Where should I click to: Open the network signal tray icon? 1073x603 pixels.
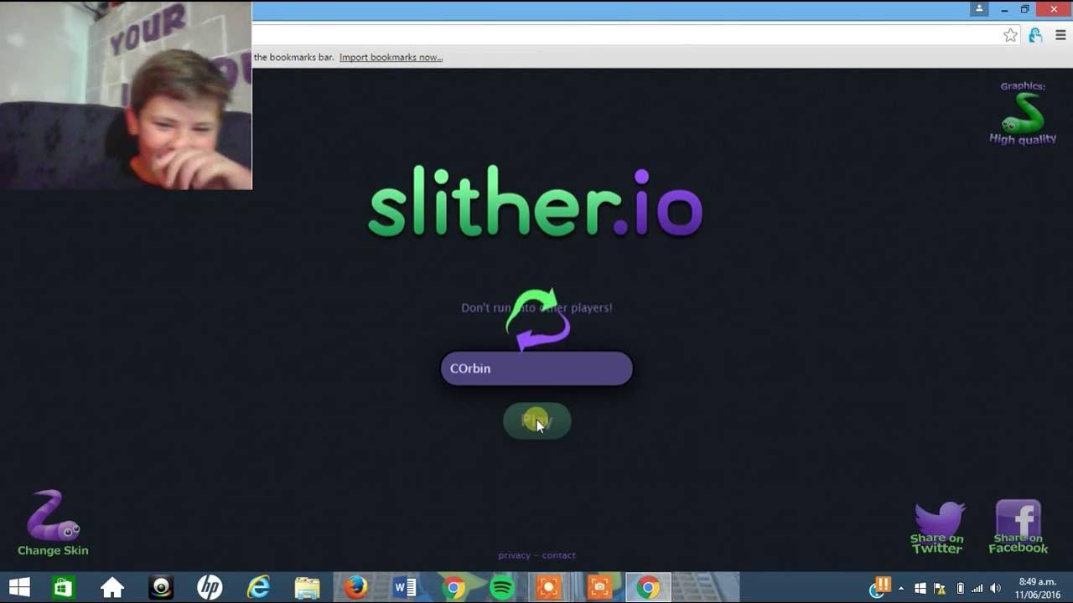pos(977,589)
